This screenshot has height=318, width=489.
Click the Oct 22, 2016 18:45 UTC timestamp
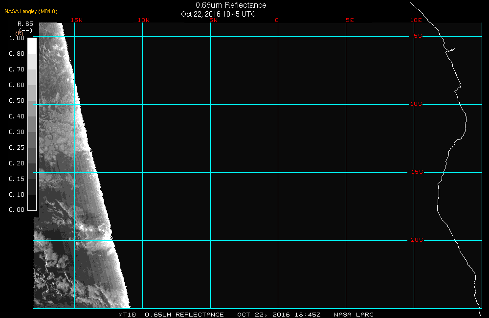click(x=218, y=14)
